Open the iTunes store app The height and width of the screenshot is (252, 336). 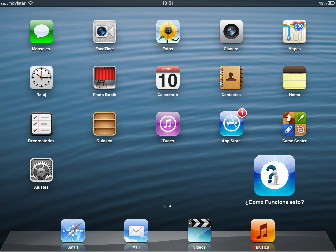[168, 124]
